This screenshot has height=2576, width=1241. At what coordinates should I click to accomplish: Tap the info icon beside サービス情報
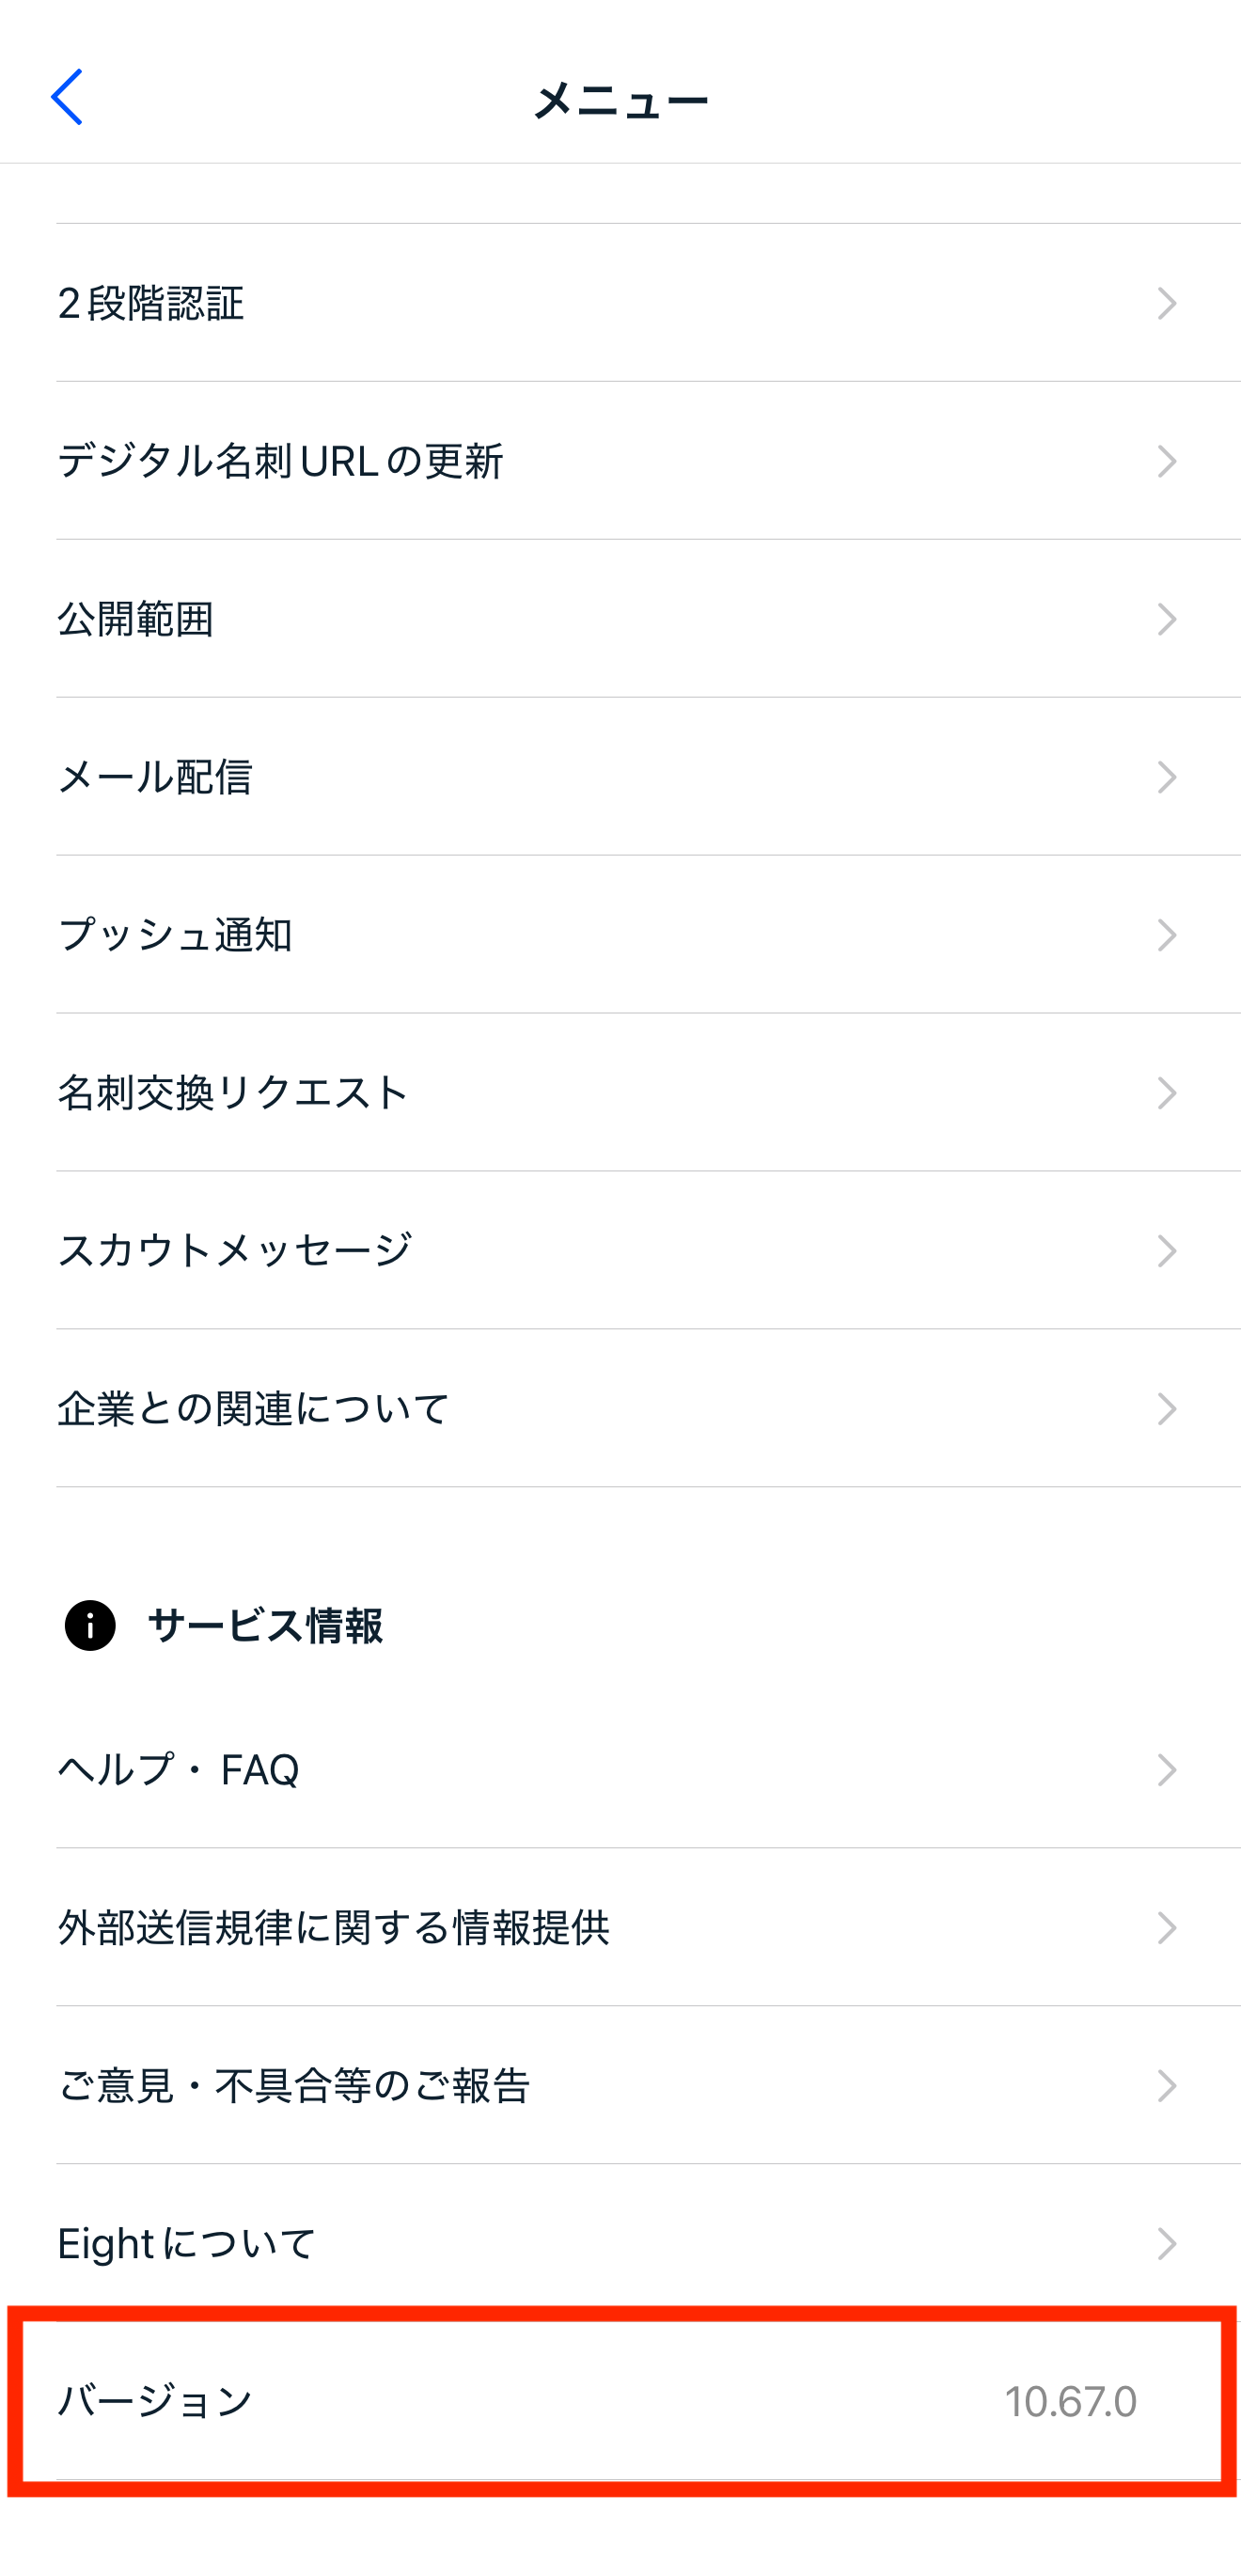[x=90, y=1625]
